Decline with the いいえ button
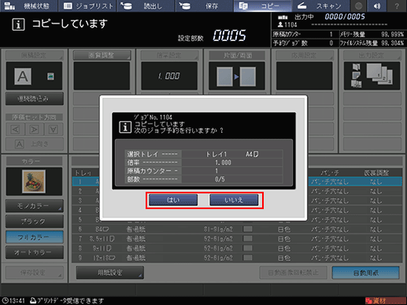The image size is (407, 305). tap(234, 200)
